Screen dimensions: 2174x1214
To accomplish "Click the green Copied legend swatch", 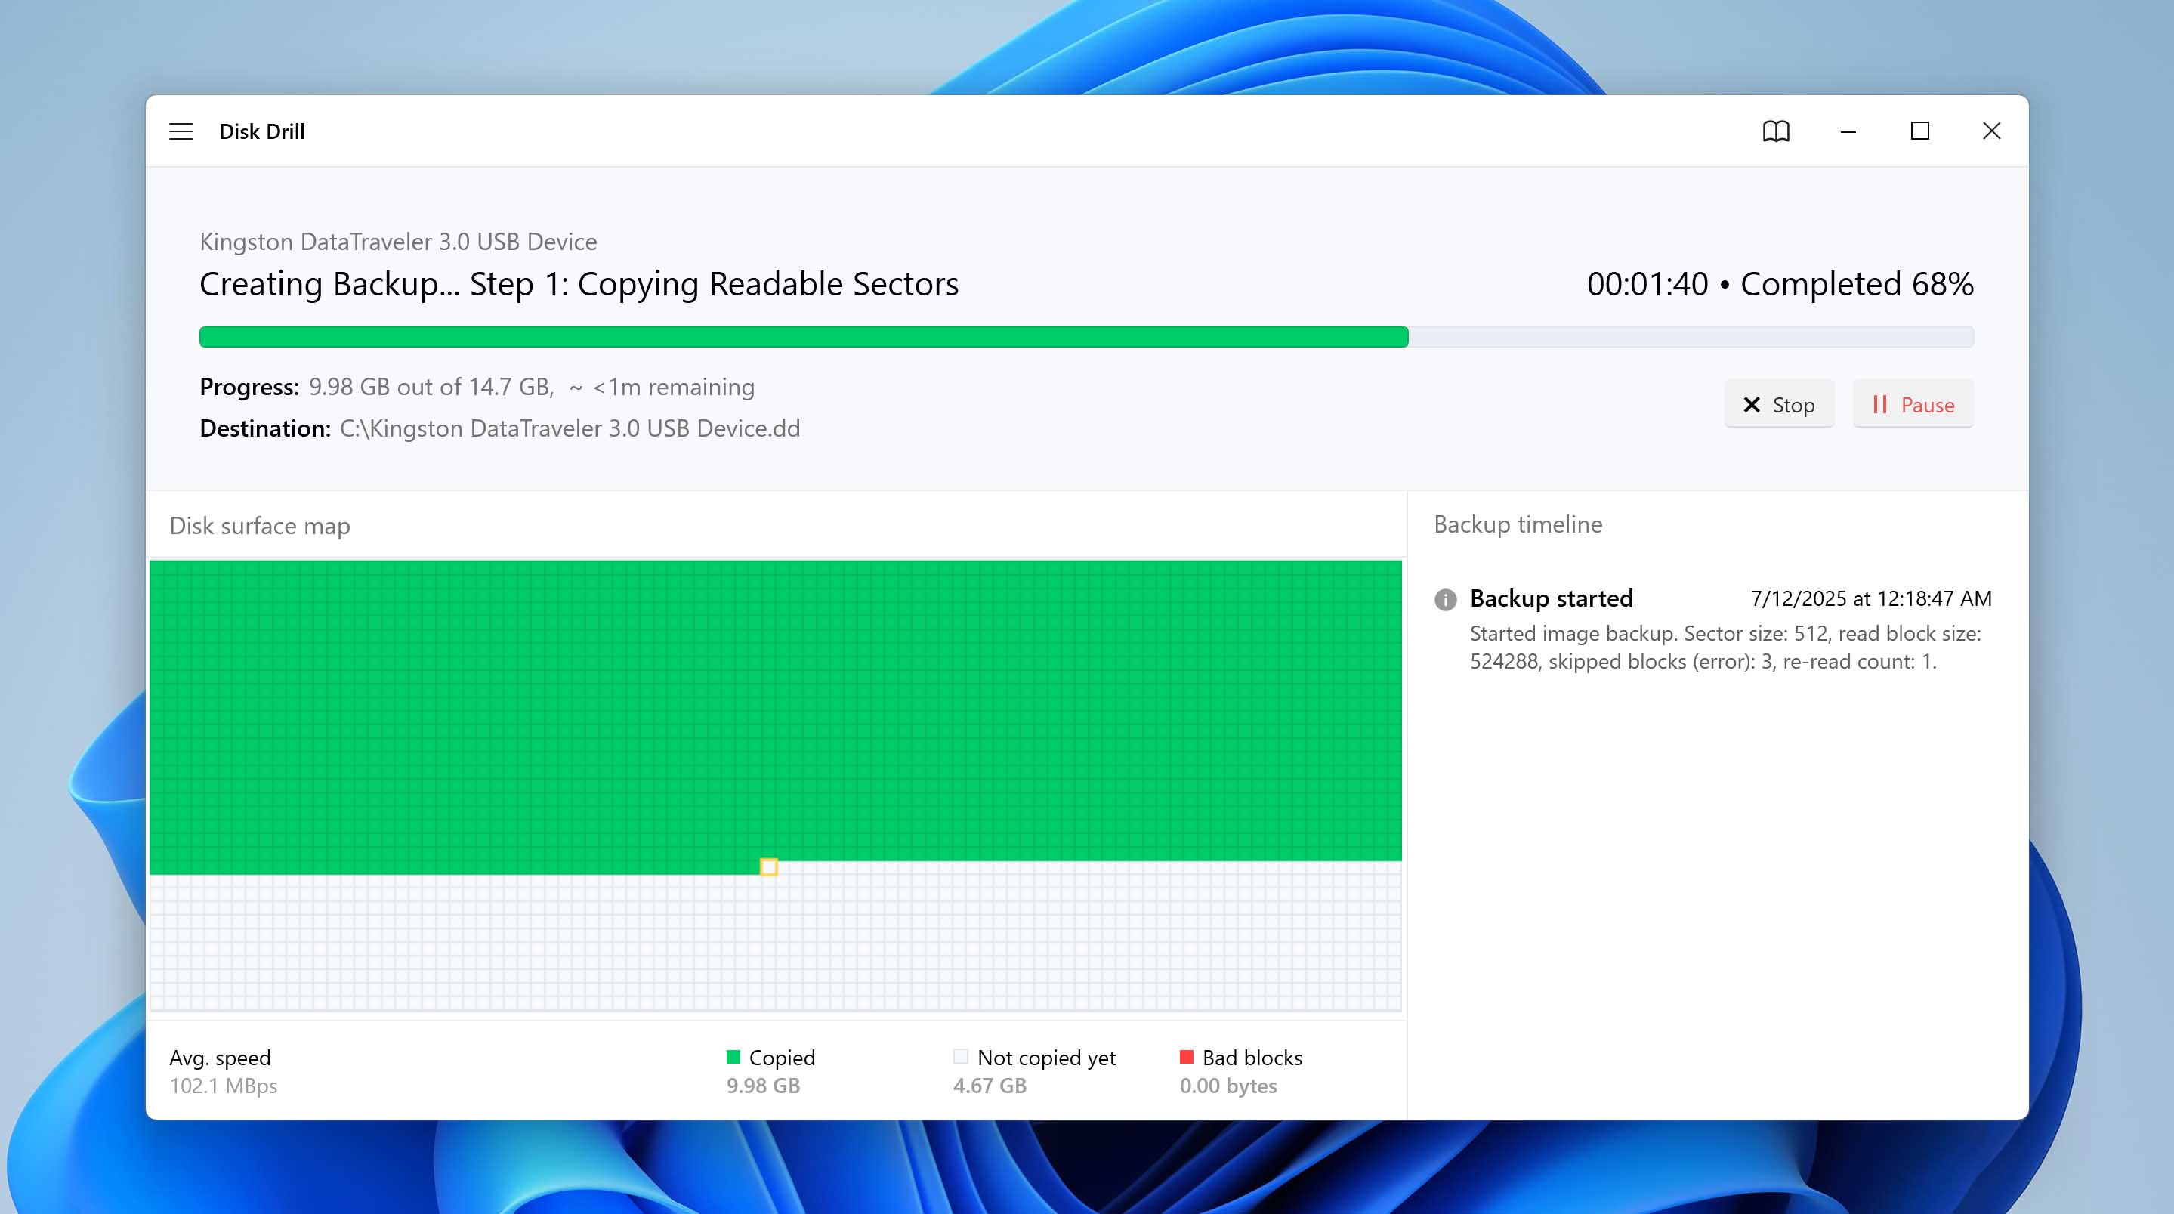I will point(733,1057).
